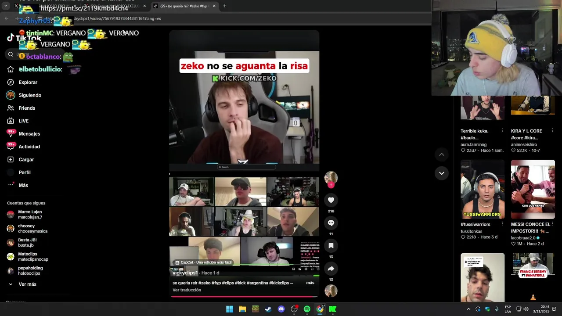This screenshot has width=562, height=316.
Task: Open Steam from the taskbar
Action: (x=268, y=309)
